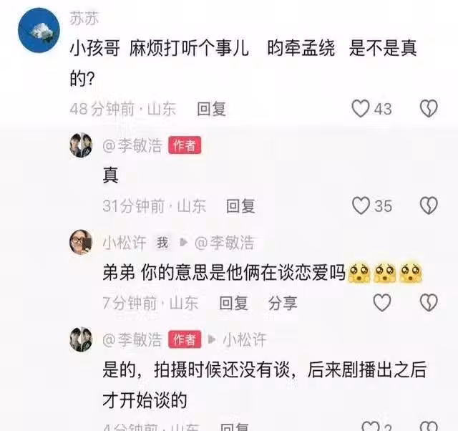Viewport: 458px width, 431px height.
Task: Like 苏苏's comment with 43 likes
Action: (x=361, y=109)
